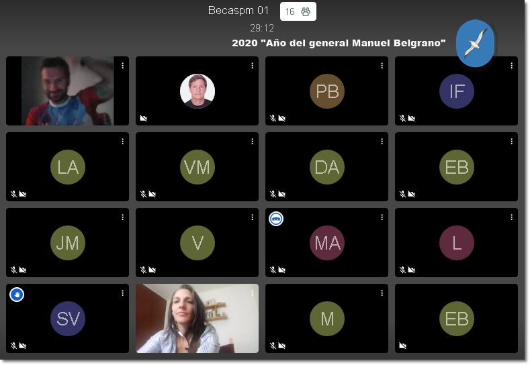Open three-dot menu on IF participant tile

511,66
